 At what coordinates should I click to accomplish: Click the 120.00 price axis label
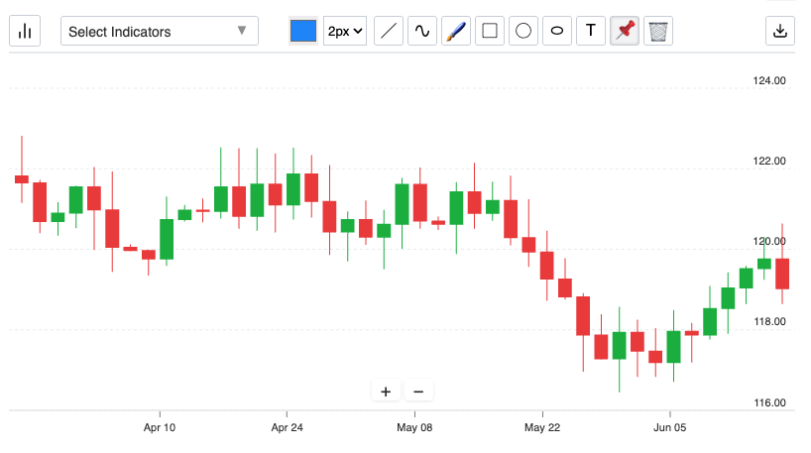(x=769, y=242)
